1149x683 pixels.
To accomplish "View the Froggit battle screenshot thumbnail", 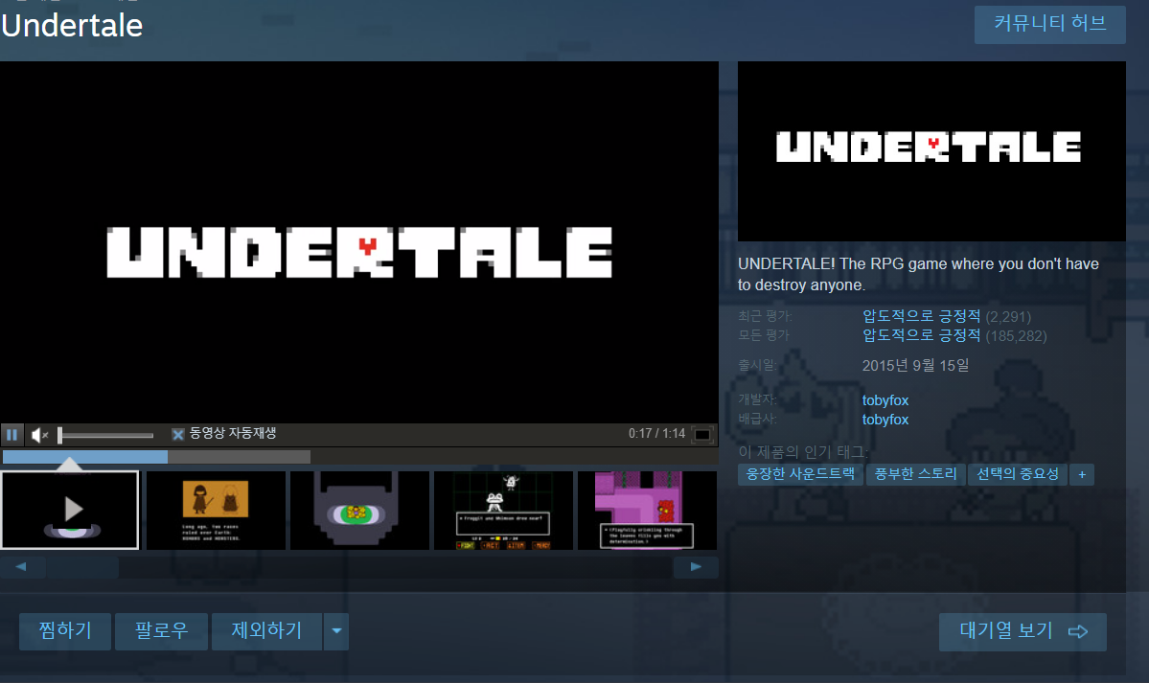I will [x=503, y=510].
